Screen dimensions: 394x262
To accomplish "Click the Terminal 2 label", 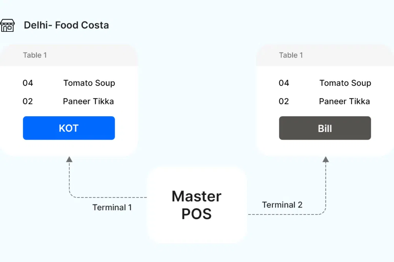I will (x=282, y=205).
